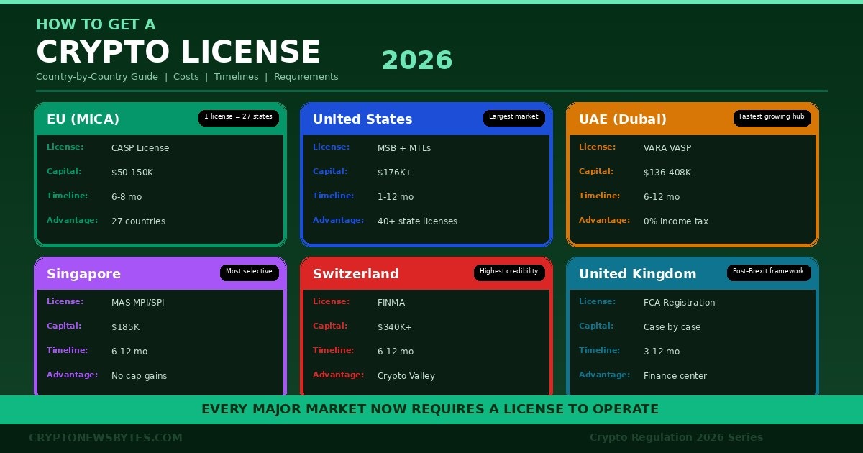Click the CRYPTONEWSBYTES.COM footer link
This screenshot has height=453, width=863.
(x=104, y=437)
